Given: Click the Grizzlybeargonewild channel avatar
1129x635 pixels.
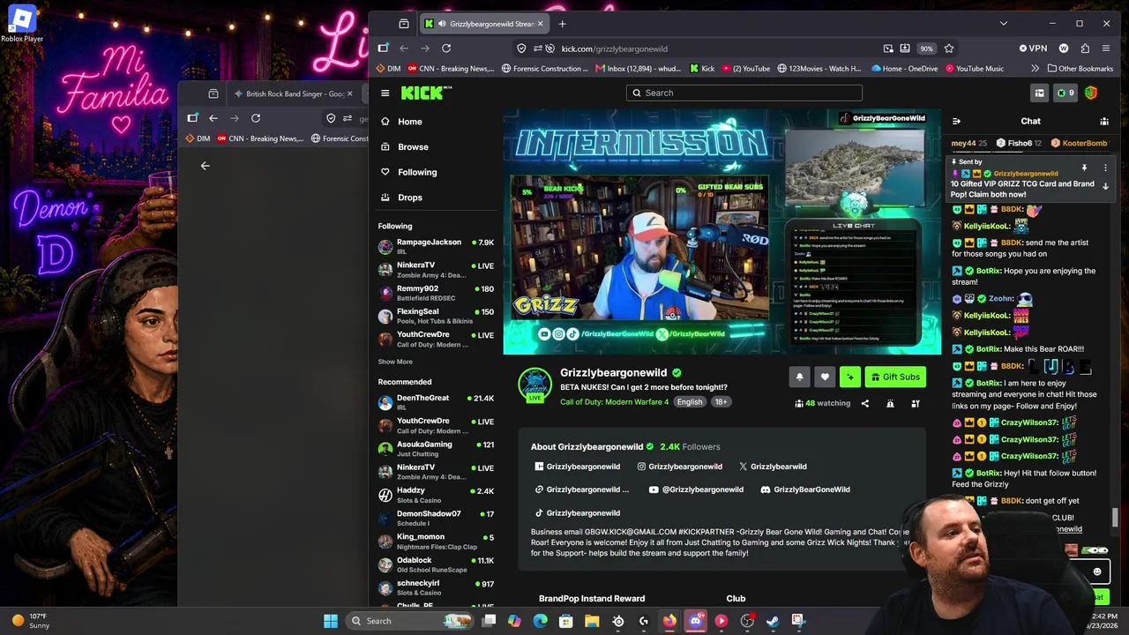Looking at the screenshot, I should click(535, 385).
